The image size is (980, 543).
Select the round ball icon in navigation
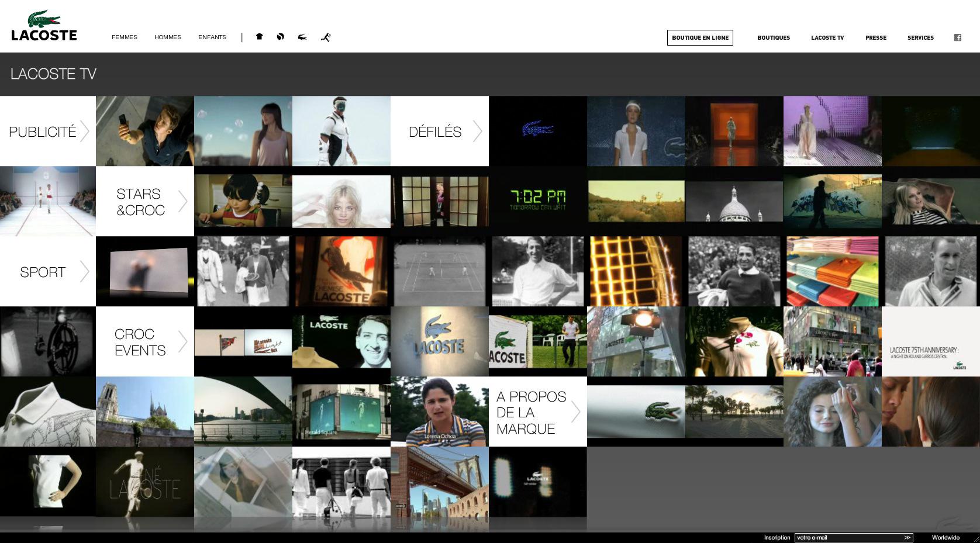pos(281,37)
